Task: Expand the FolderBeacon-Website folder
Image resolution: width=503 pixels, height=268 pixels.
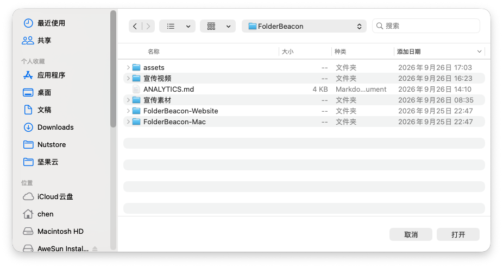Action: [x=128, y=111]
